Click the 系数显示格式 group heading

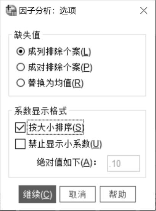[x=40, y=111]
